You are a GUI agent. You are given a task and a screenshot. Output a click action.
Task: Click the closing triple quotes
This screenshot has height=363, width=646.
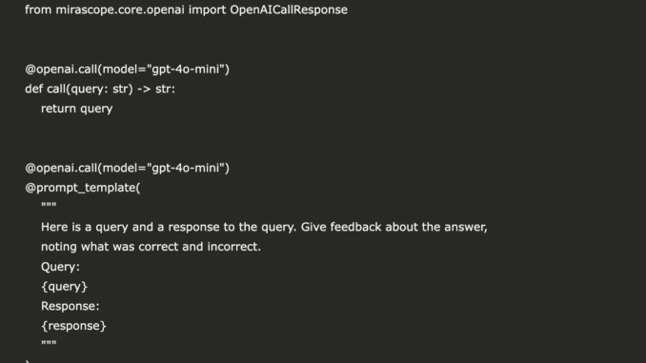point(49,343)
